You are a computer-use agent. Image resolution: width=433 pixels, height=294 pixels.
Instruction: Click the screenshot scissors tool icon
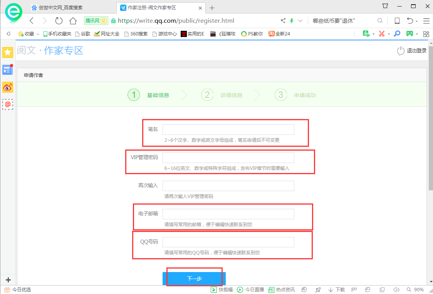tap(383, 34)
